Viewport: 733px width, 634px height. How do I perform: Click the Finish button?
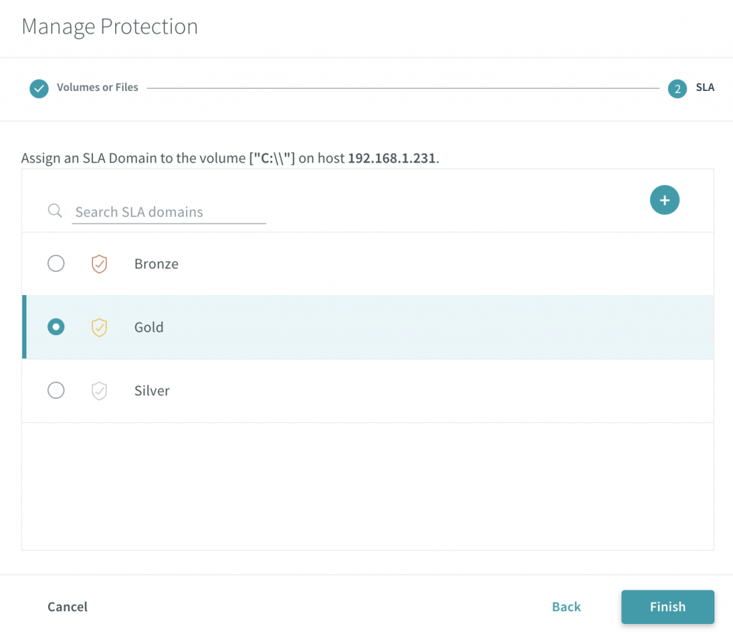click(x=668, y=607)
